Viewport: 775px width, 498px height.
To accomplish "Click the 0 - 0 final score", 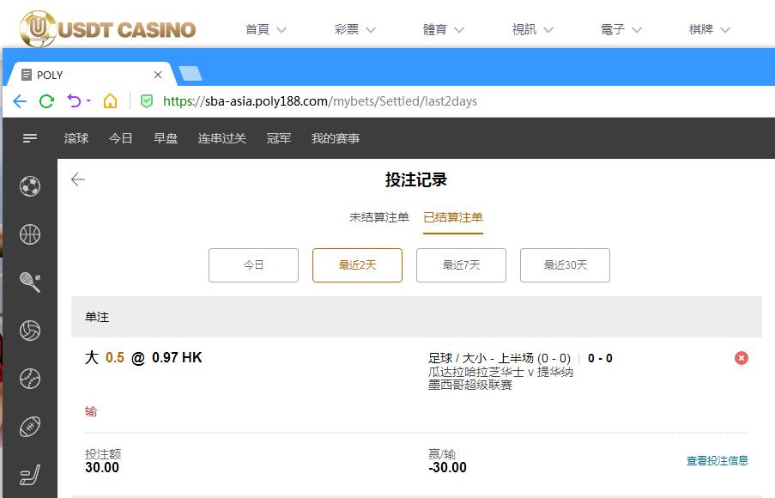I will [600, 358].
